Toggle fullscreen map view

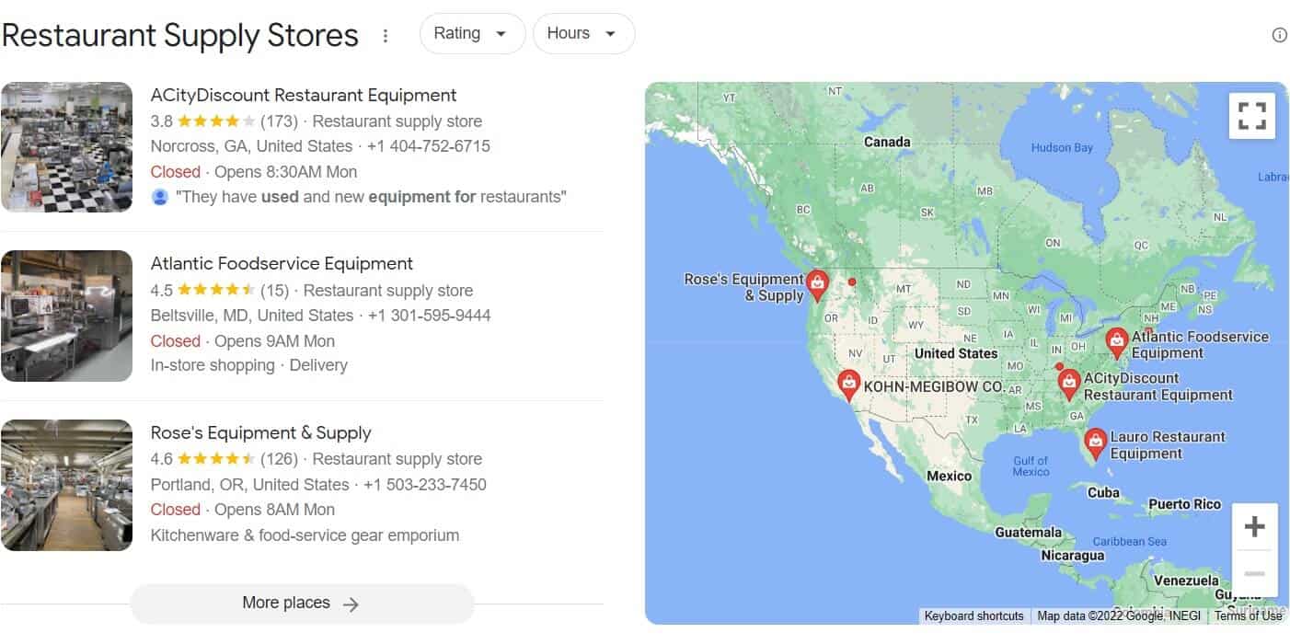pos(1251,116)
